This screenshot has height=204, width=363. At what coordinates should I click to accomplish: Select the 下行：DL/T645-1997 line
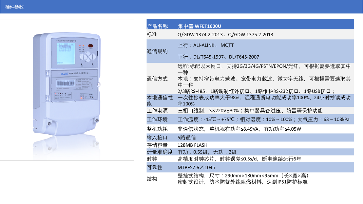point(218,57)
